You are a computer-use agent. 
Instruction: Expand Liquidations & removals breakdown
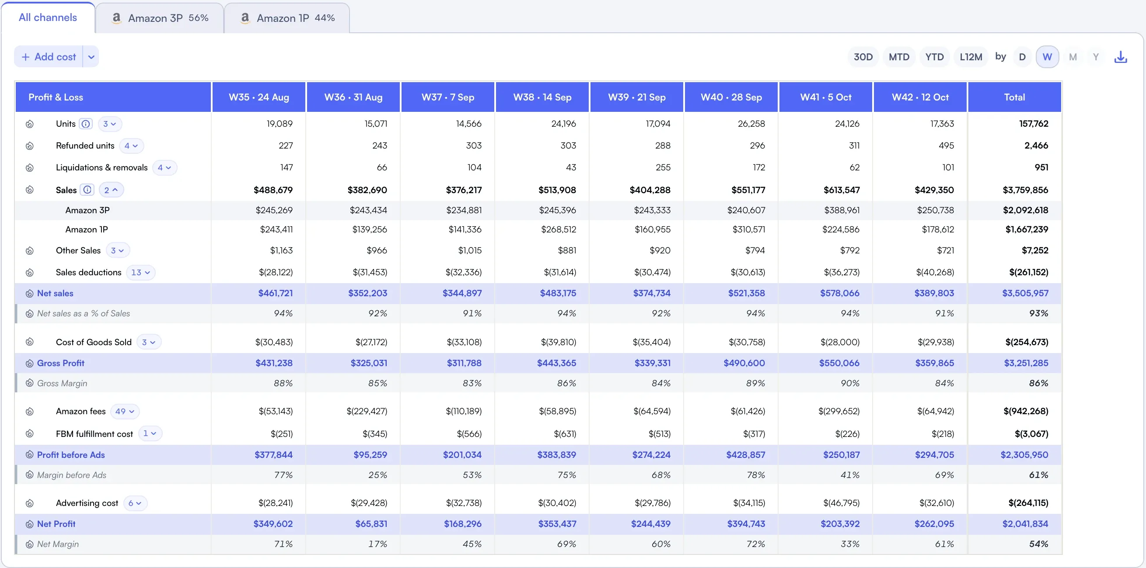point(164,167)
